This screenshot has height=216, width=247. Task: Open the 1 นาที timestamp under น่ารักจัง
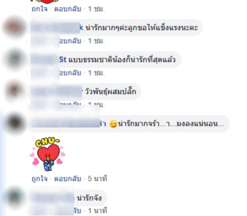[97, 211]
